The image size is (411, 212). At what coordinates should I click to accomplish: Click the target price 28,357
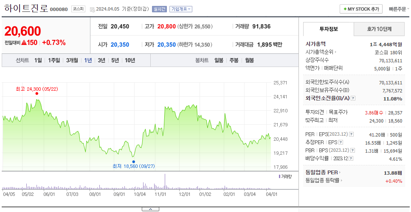pos(395,113)
